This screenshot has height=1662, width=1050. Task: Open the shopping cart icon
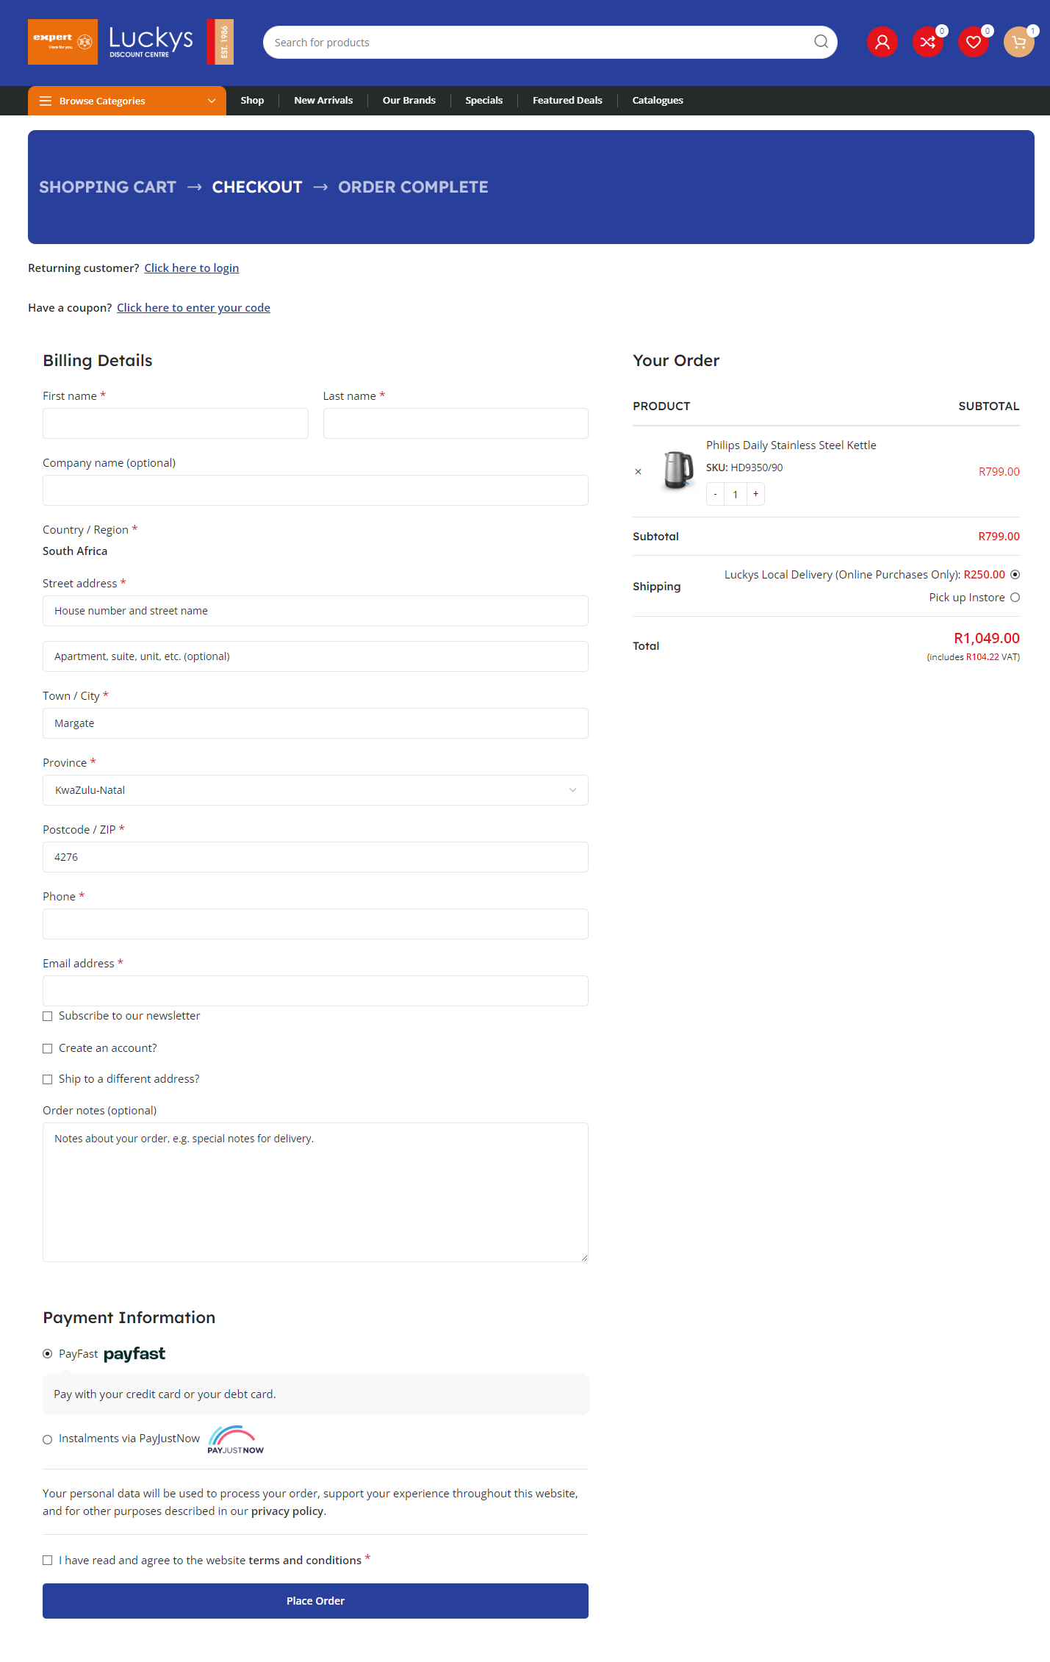pyautogui.click(x=1018, y=42)
